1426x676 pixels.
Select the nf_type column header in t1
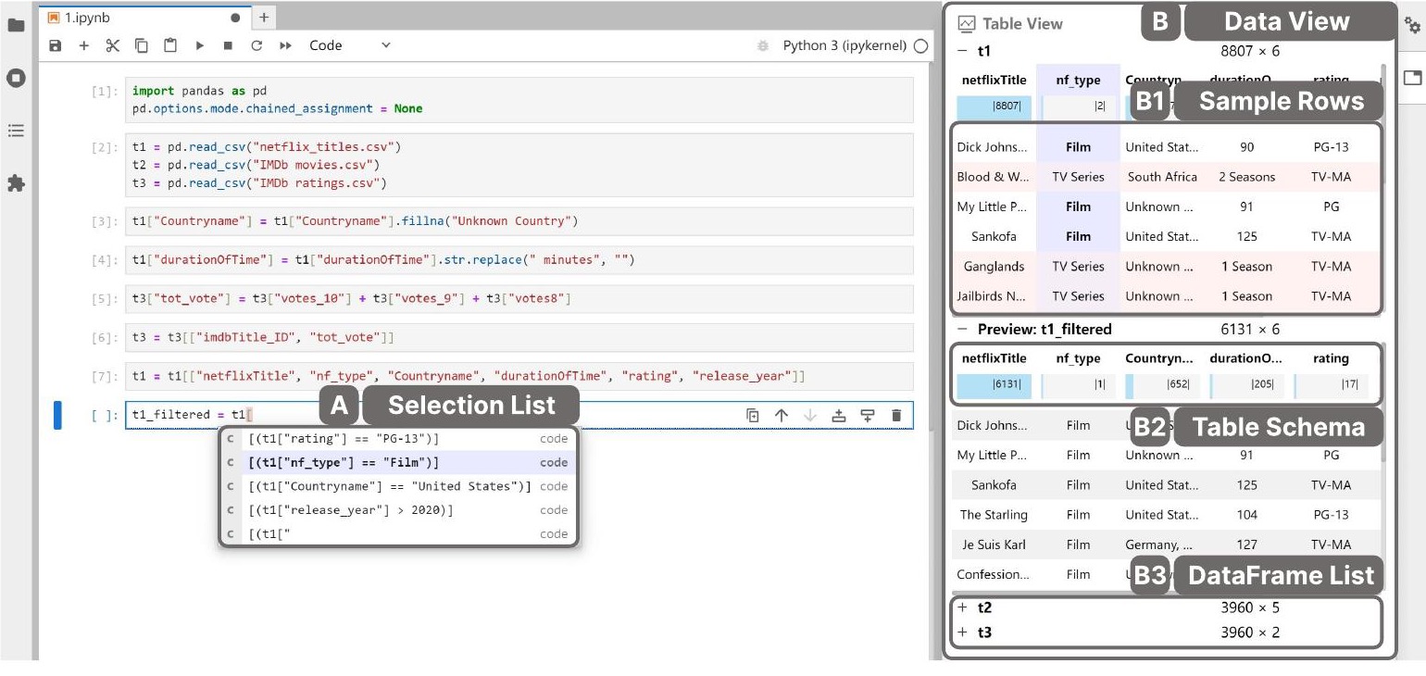tap(1078, 81)
